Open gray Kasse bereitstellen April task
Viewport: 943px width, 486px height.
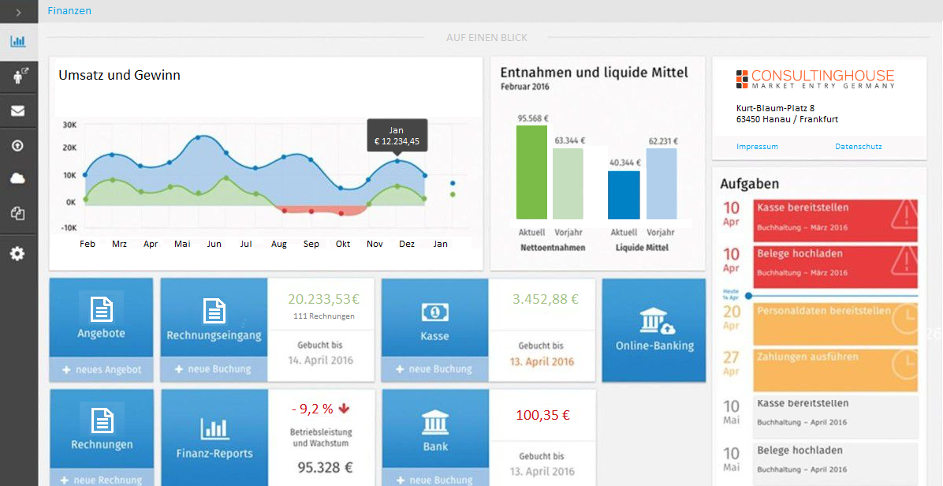click(835, 417)
